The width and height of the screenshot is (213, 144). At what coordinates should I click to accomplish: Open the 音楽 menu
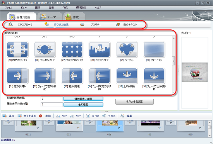pos(52,8)
